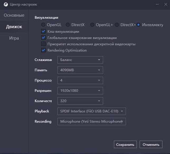Screen dimensions: 170x154
Task: Minimize the settings center window
Action: point(157,4)
